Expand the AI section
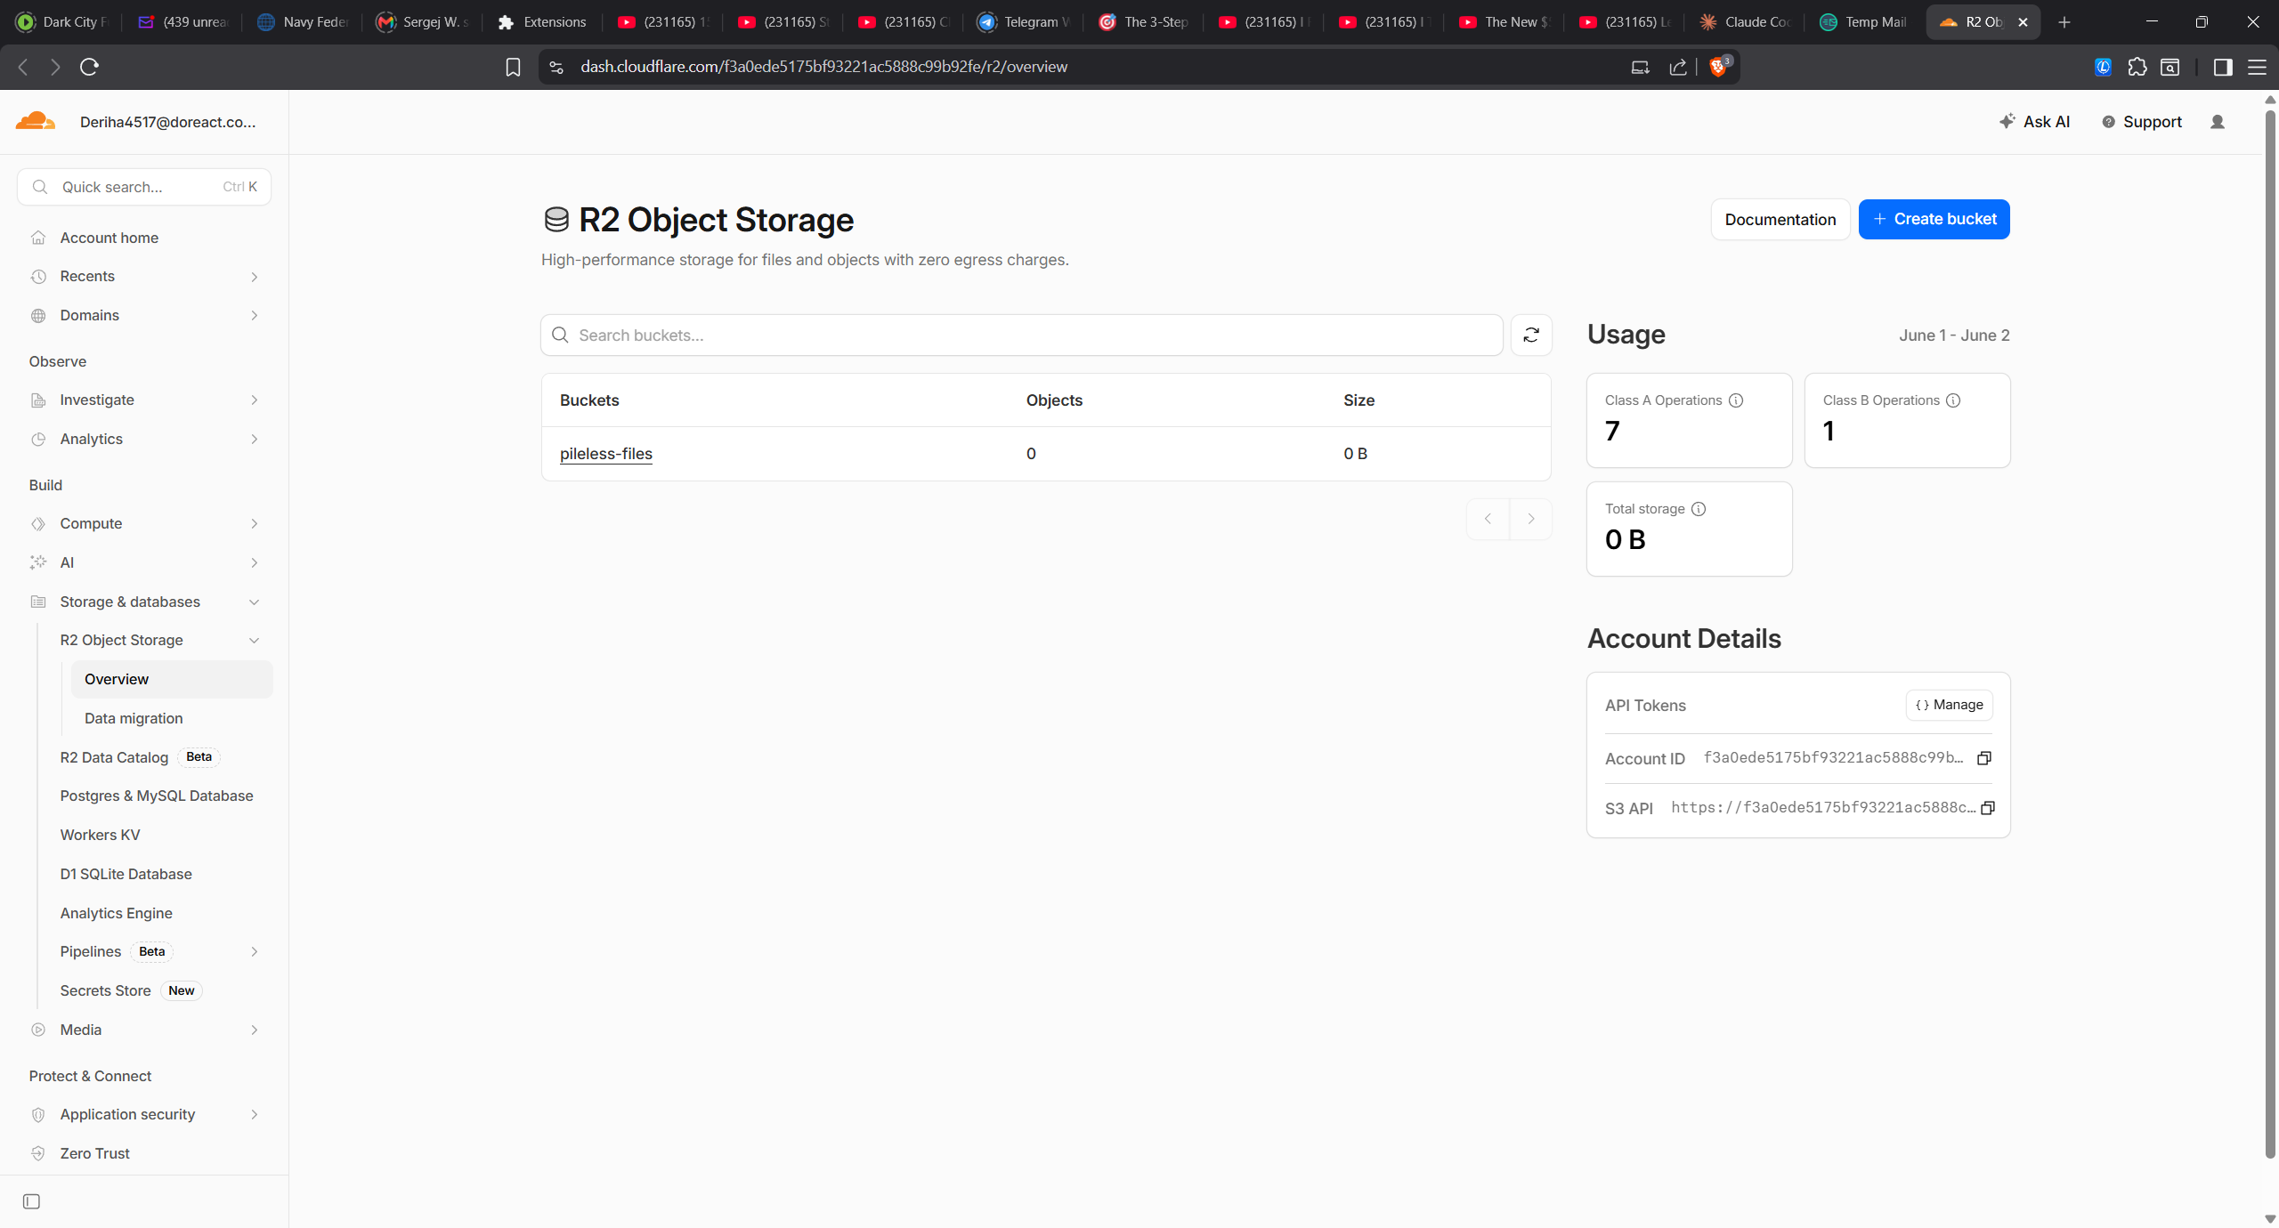The width and height of the screenshot is (2279, 1228). (143, 562)
